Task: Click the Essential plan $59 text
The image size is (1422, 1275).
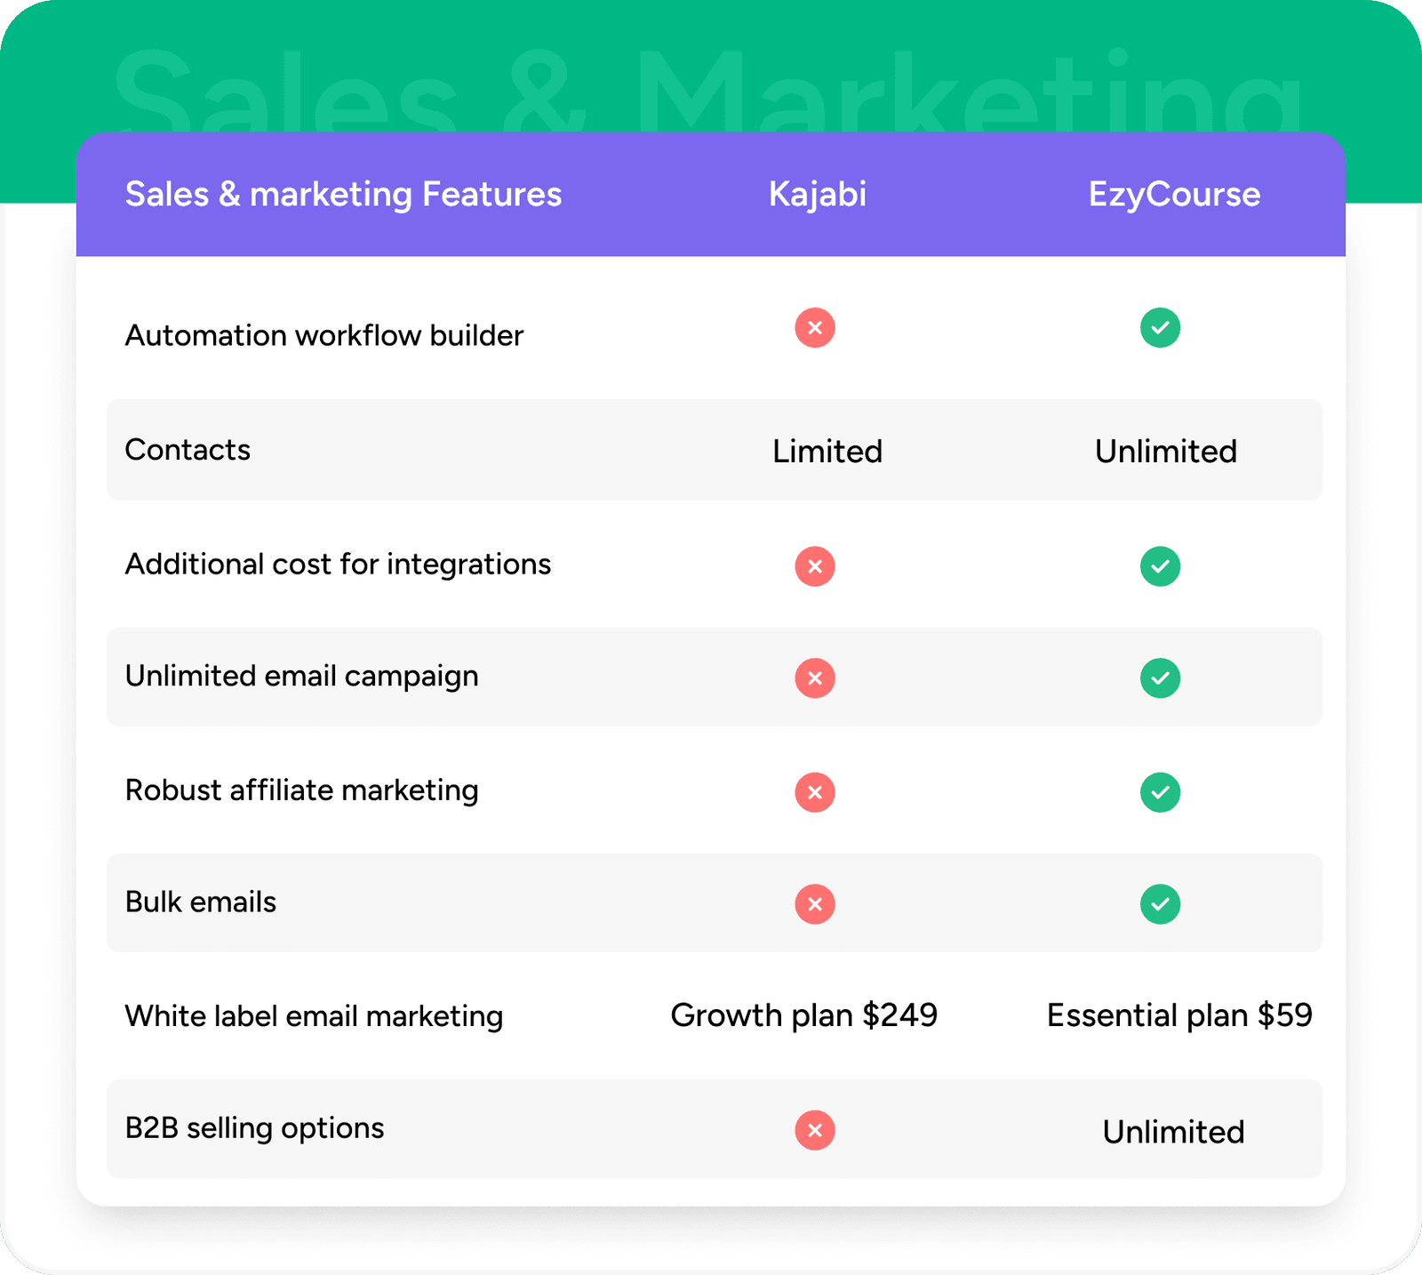Action: 1178,1015
